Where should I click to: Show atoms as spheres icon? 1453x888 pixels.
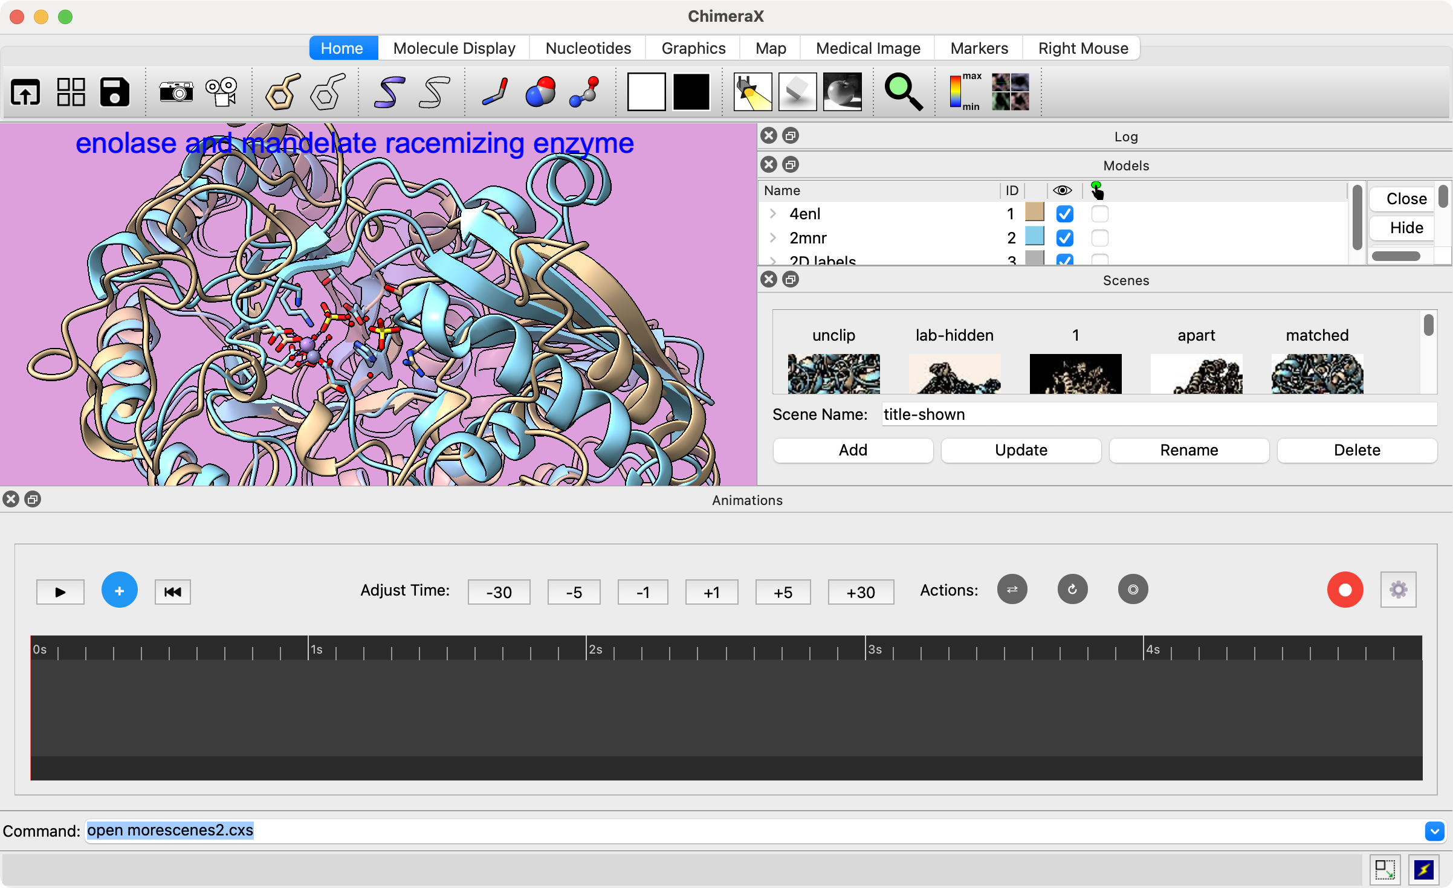(x=540, y=92)
